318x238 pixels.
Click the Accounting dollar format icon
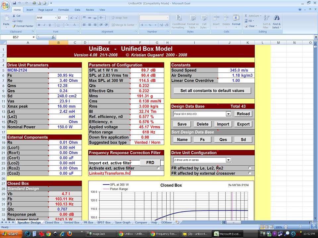[142, 25]
